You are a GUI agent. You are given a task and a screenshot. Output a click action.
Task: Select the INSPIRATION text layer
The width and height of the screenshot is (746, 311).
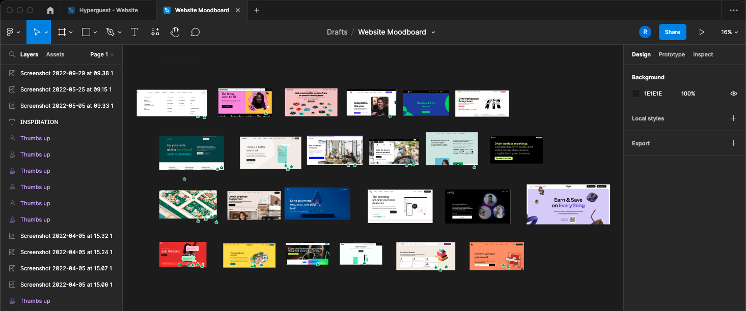[x=39, y=122]
